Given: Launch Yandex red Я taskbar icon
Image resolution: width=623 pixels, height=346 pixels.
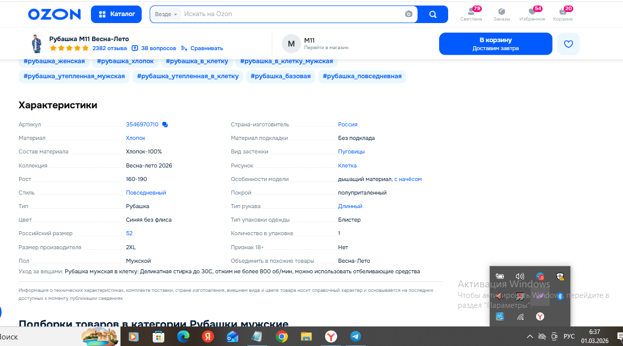Looking at the screenshot, I should (207, 336).
